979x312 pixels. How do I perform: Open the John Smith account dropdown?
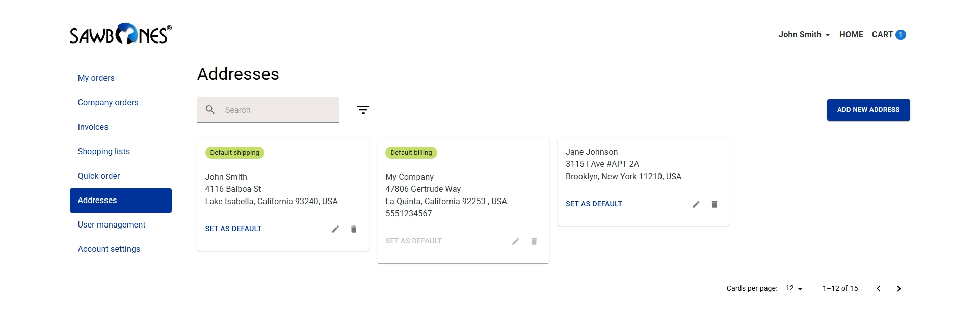coord(804,35)
